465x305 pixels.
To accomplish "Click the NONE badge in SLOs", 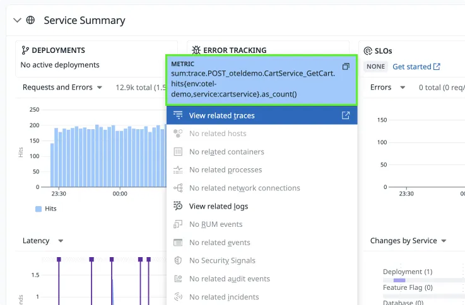I will (x=375, y=67).
